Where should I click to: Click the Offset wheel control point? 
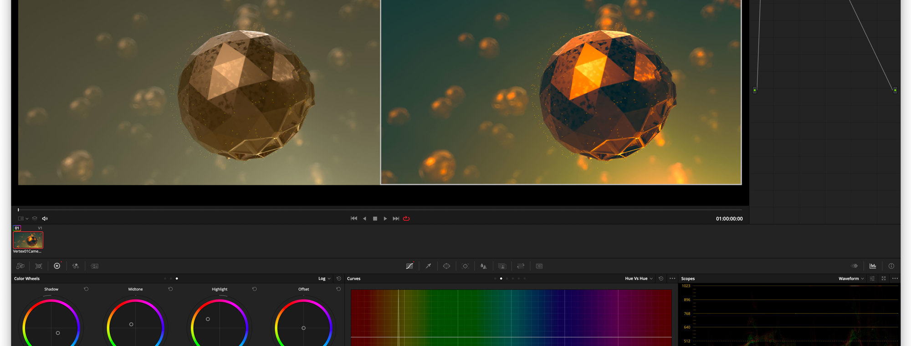point(303,328)
